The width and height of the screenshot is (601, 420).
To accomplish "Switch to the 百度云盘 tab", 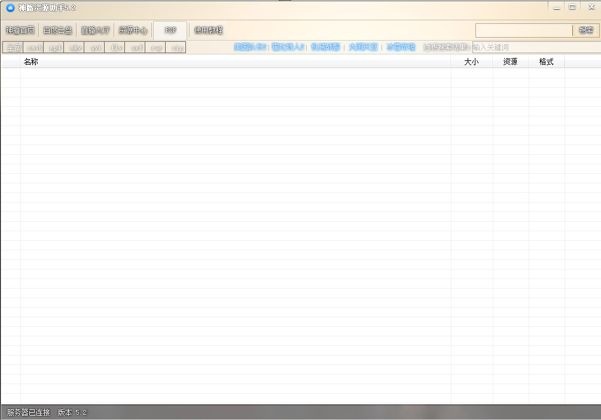I will [57, 30].
